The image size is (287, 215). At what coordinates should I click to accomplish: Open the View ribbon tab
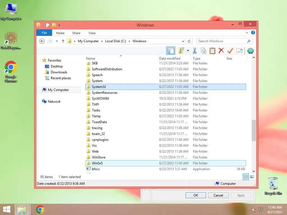92,33
